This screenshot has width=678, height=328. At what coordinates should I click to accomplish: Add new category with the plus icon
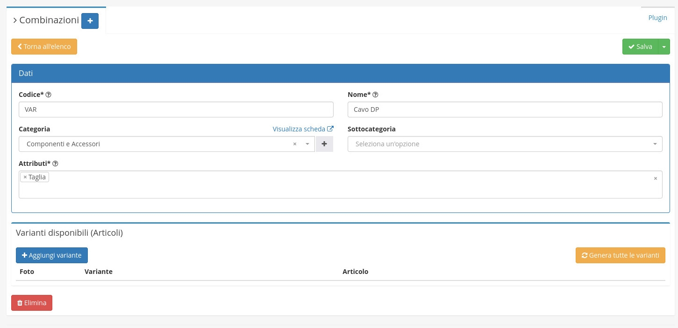coord(324,144)
